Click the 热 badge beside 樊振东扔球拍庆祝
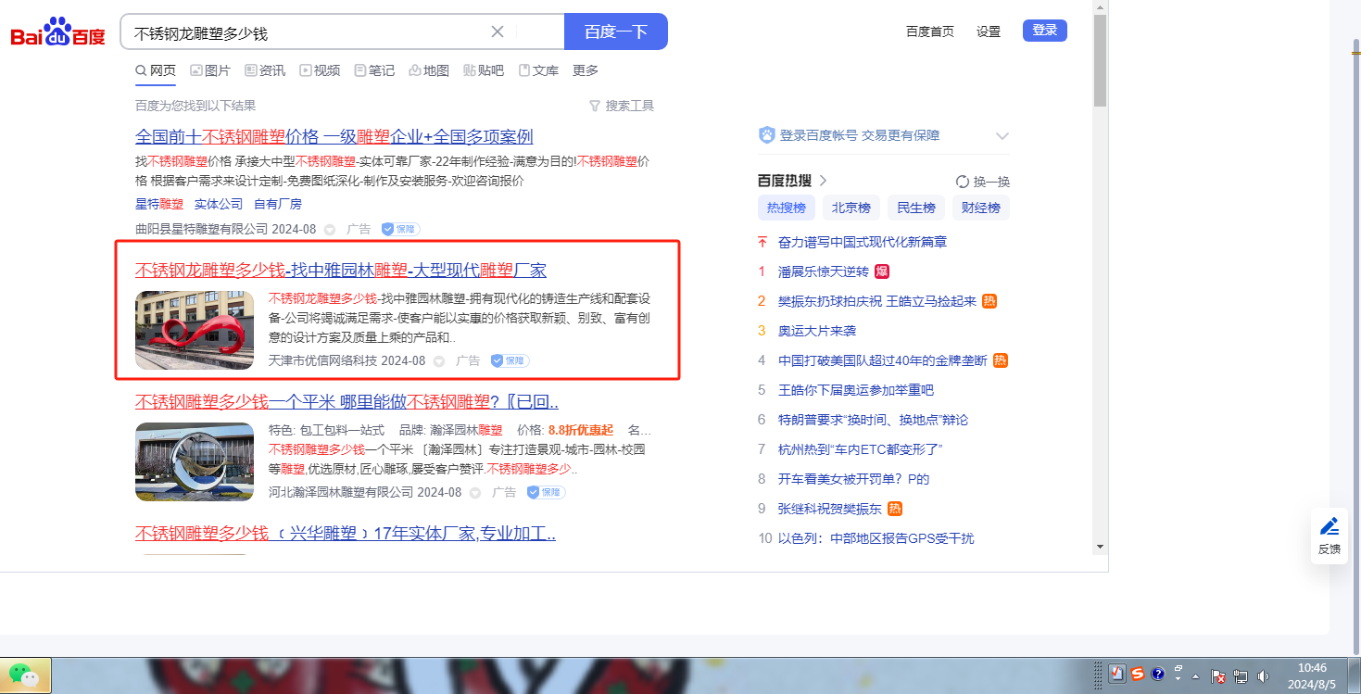1361x694 pixels. tap(989, 301)
